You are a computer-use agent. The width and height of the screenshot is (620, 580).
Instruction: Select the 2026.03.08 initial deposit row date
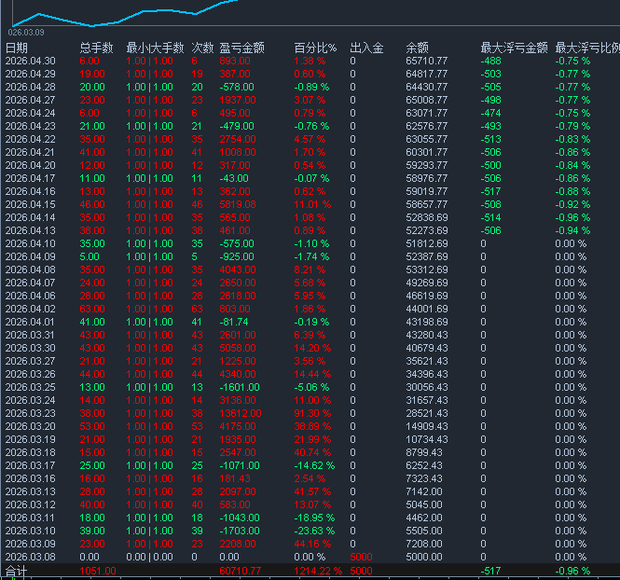coord(30,557)
